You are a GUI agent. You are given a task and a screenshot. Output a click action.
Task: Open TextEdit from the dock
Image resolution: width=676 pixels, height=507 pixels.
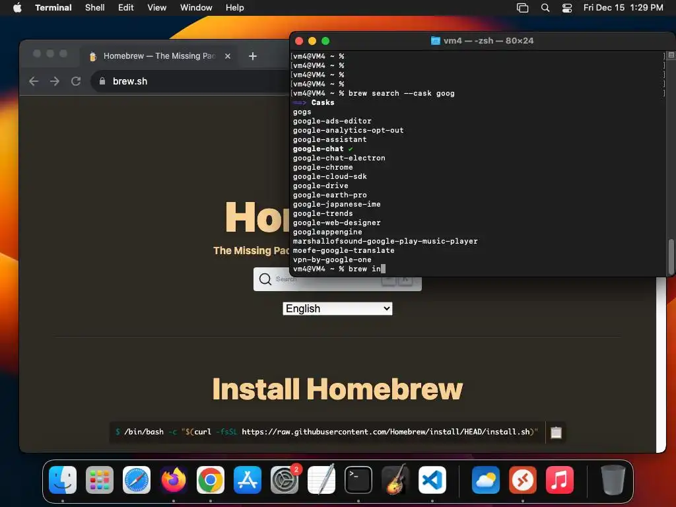click(x=321, y=480)
